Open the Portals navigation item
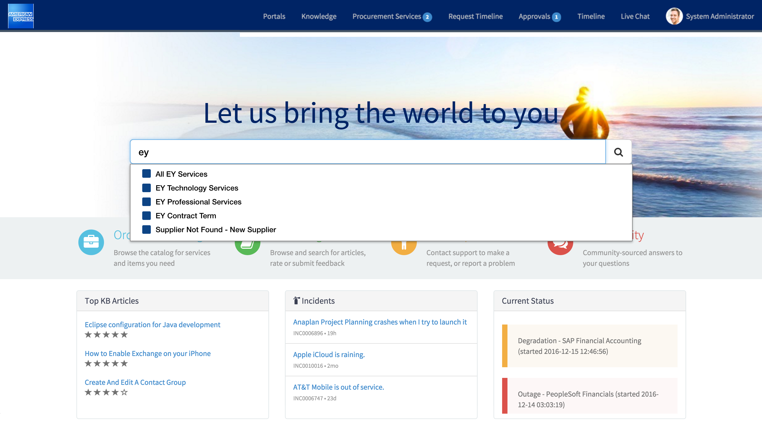Image resolution: width=762 pixels, height=427 pixels. pyautogui.click(x=274, y=16)
